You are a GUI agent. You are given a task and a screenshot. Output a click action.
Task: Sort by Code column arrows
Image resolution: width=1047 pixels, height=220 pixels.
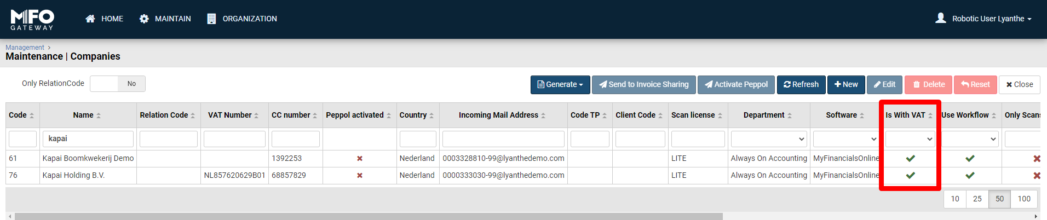click(32, 115)
